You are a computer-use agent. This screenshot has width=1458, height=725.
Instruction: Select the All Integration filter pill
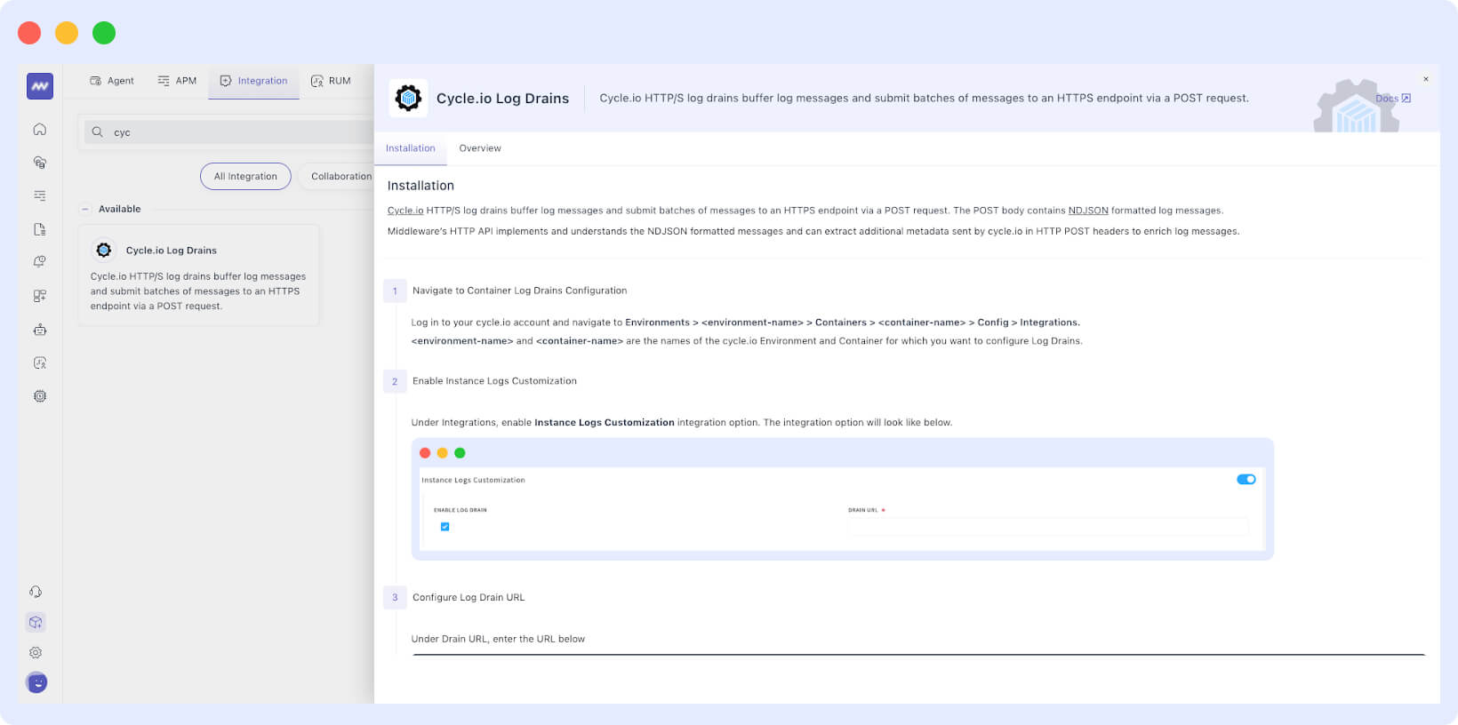[245, 176]
